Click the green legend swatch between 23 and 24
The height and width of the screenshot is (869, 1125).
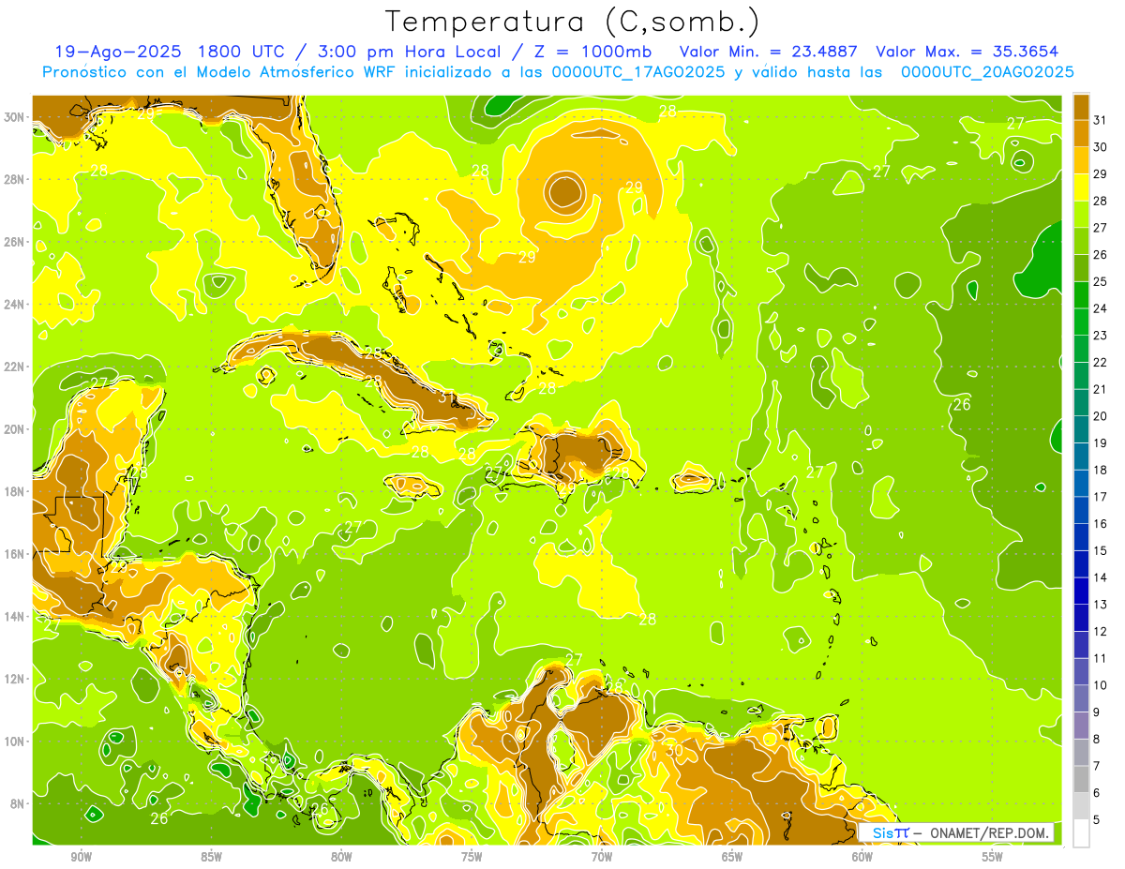(1081, 322)
